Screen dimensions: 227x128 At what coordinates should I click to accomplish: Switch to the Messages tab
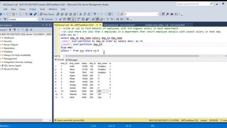point(72,60)
